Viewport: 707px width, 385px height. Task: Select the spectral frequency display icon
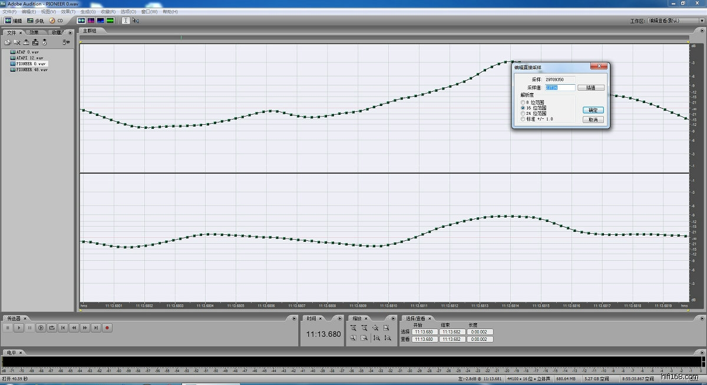(x=91, y=21)
